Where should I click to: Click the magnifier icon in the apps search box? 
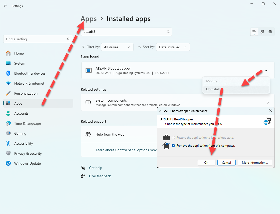click(168, 32)
